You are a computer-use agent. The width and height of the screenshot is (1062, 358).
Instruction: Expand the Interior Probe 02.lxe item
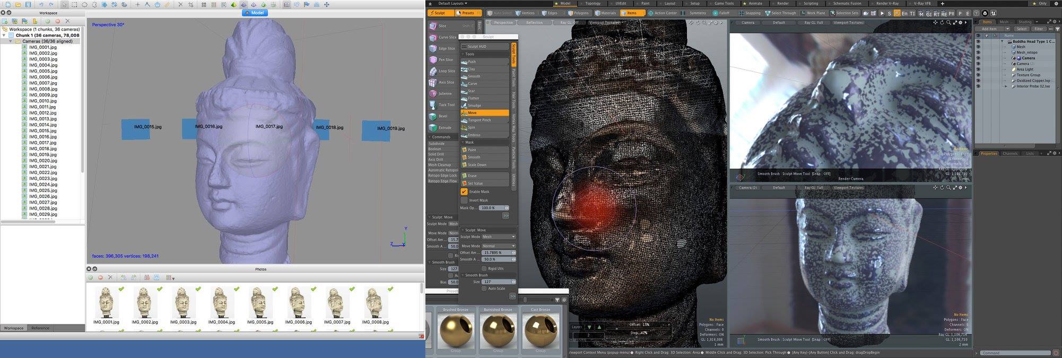click(1005, 86)
